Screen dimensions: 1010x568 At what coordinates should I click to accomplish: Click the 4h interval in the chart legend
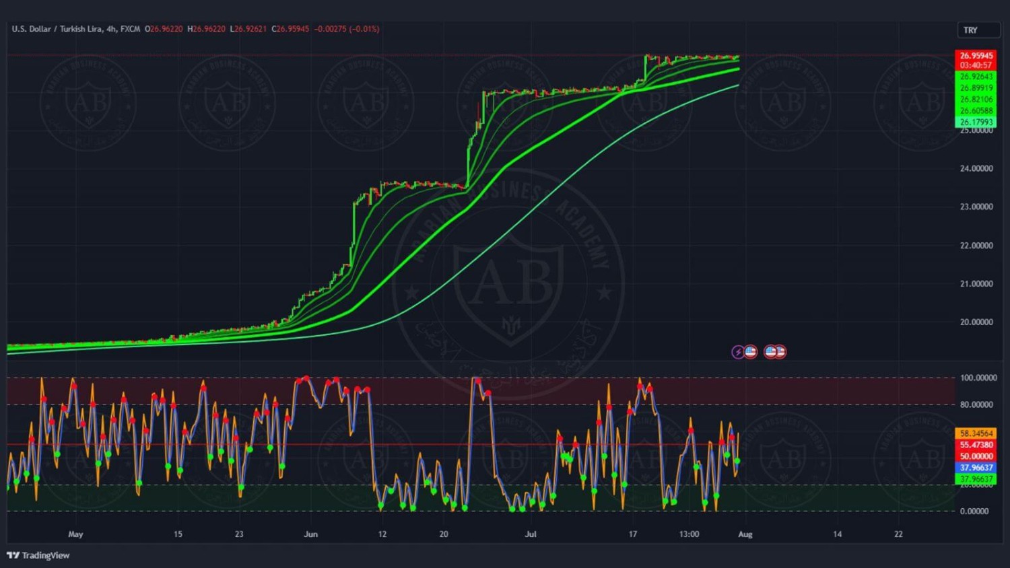click(x=112, y=29)
